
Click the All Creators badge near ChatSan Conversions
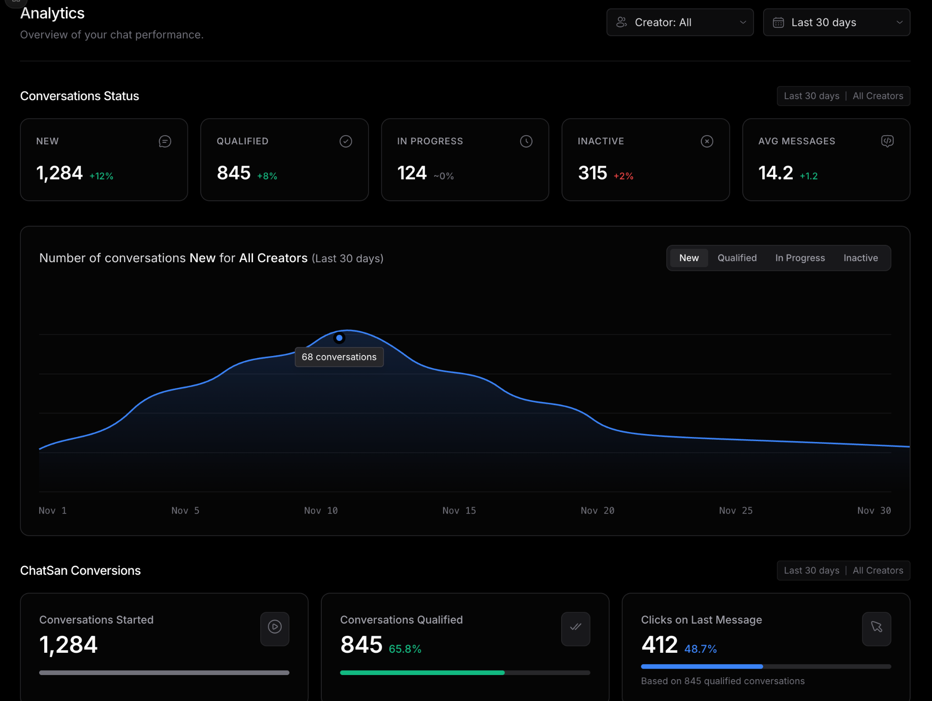[x=878, y=570]
